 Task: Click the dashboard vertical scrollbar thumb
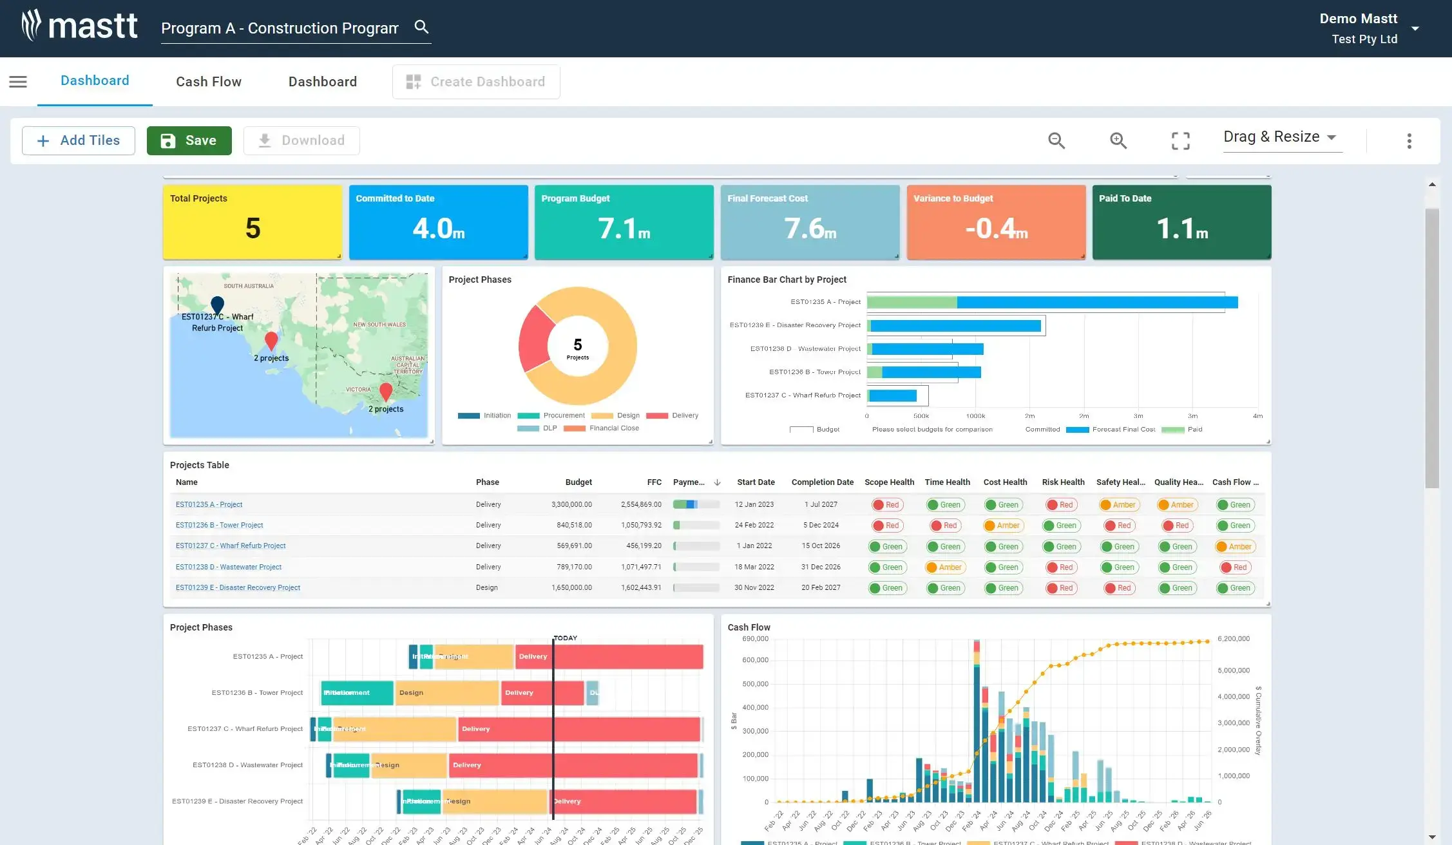(x=1431, y=348)
